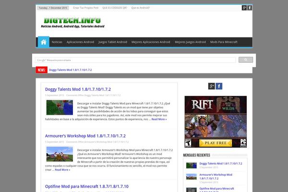This screenshot has height=192, width=288.
Task: Open Optifine Mod para Minecraft article title
Action: click(87, 186)
